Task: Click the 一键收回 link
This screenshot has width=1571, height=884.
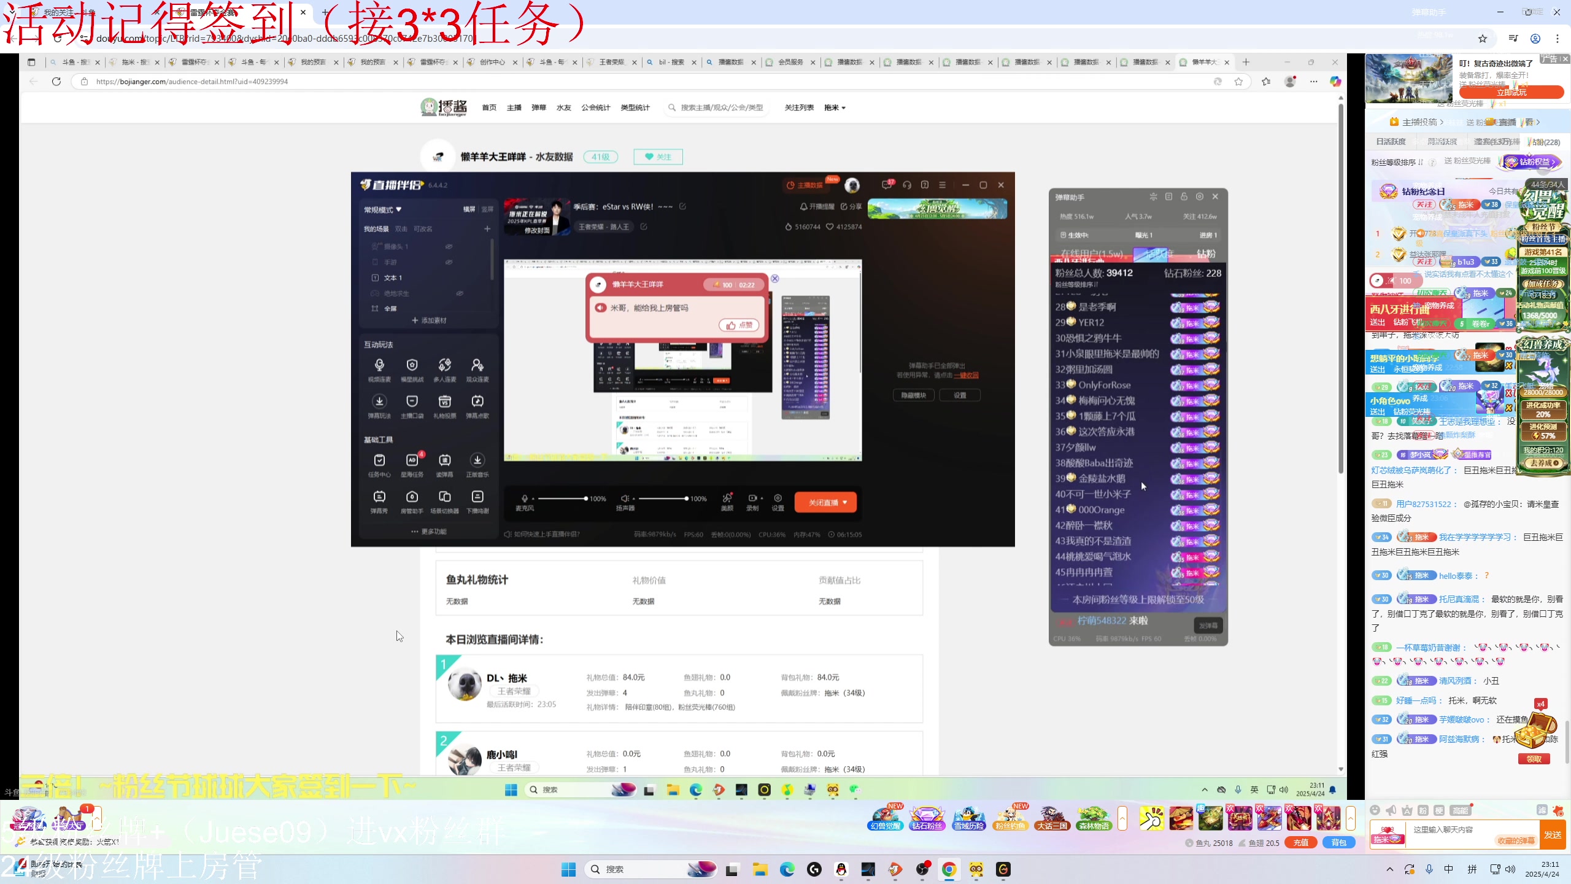Action: (966, 375)
